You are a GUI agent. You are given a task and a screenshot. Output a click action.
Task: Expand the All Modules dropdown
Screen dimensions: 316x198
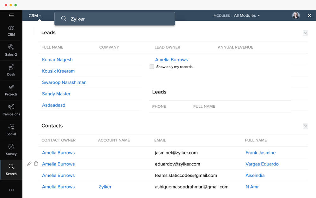[x=246, y=15]
